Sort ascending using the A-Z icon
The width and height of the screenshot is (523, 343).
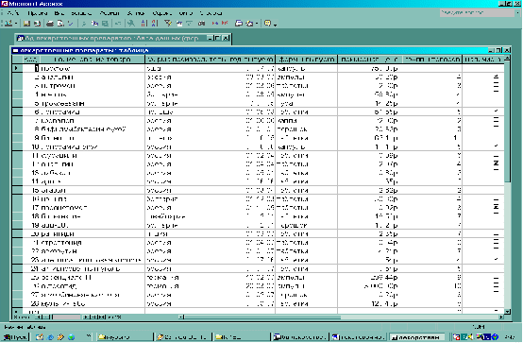coord(143,24)
